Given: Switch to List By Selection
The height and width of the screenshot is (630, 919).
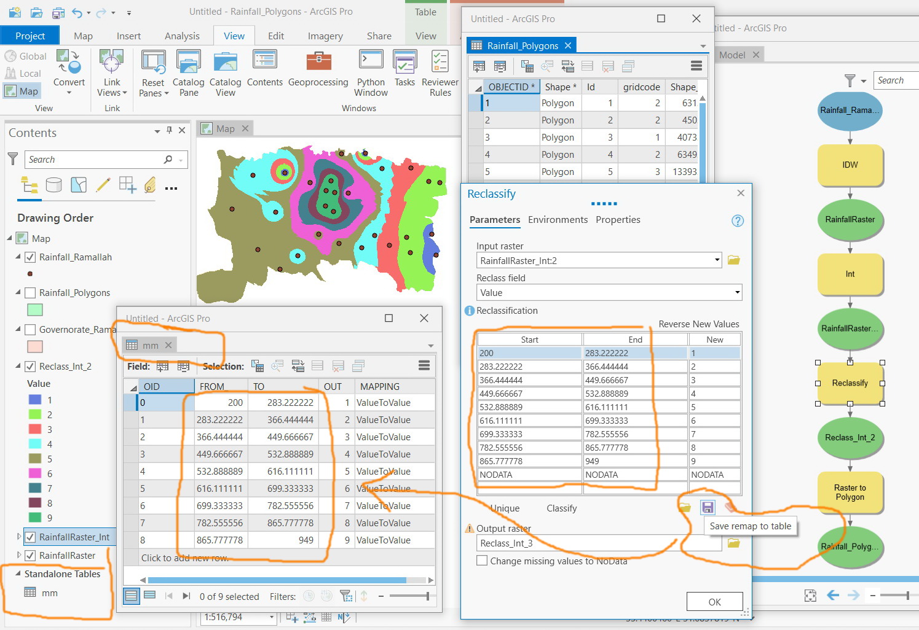Looking at the screenshot, I should (79, 185).
